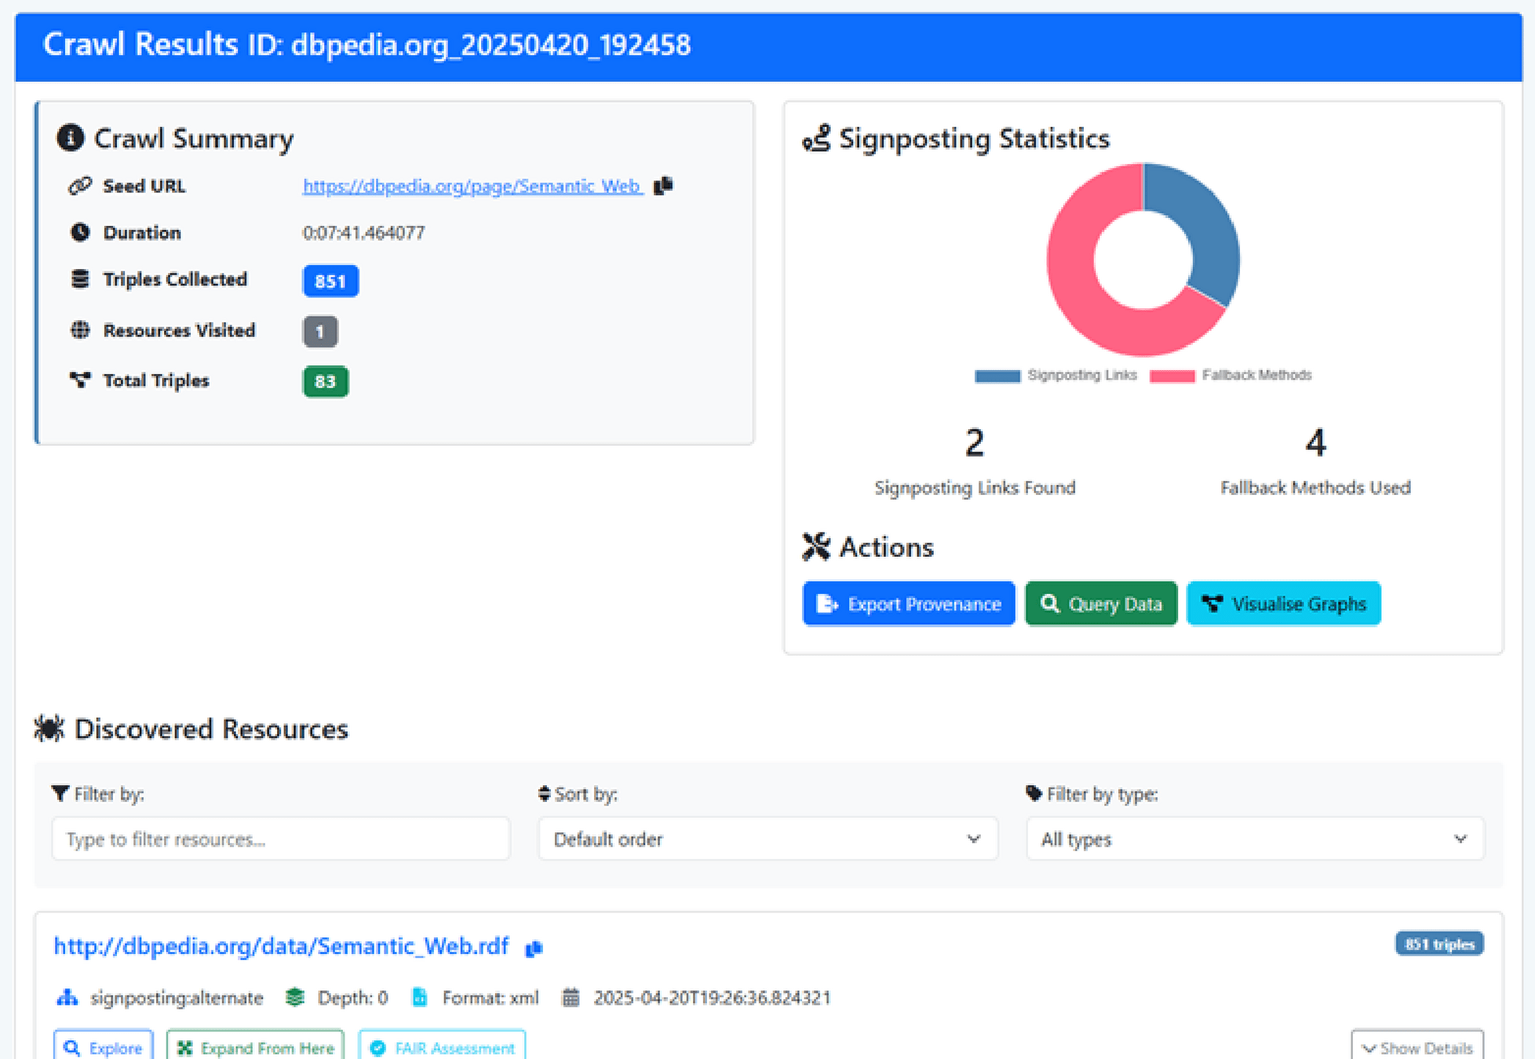Image resolution: width=1535 pixels, height=1059 pixels.
Task: Click the calendar icon beside the timestamp
Action: (571, 998)
